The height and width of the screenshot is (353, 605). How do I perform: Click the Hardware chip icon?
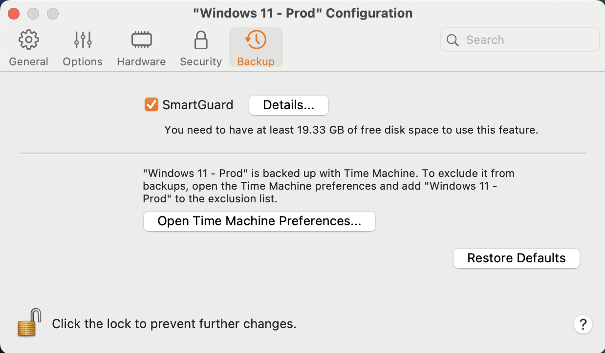tap(141, 40)
